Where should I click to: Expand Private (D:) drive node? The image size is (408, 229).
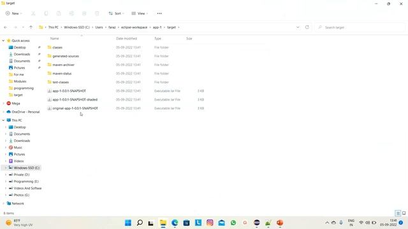tap(6, 175)
